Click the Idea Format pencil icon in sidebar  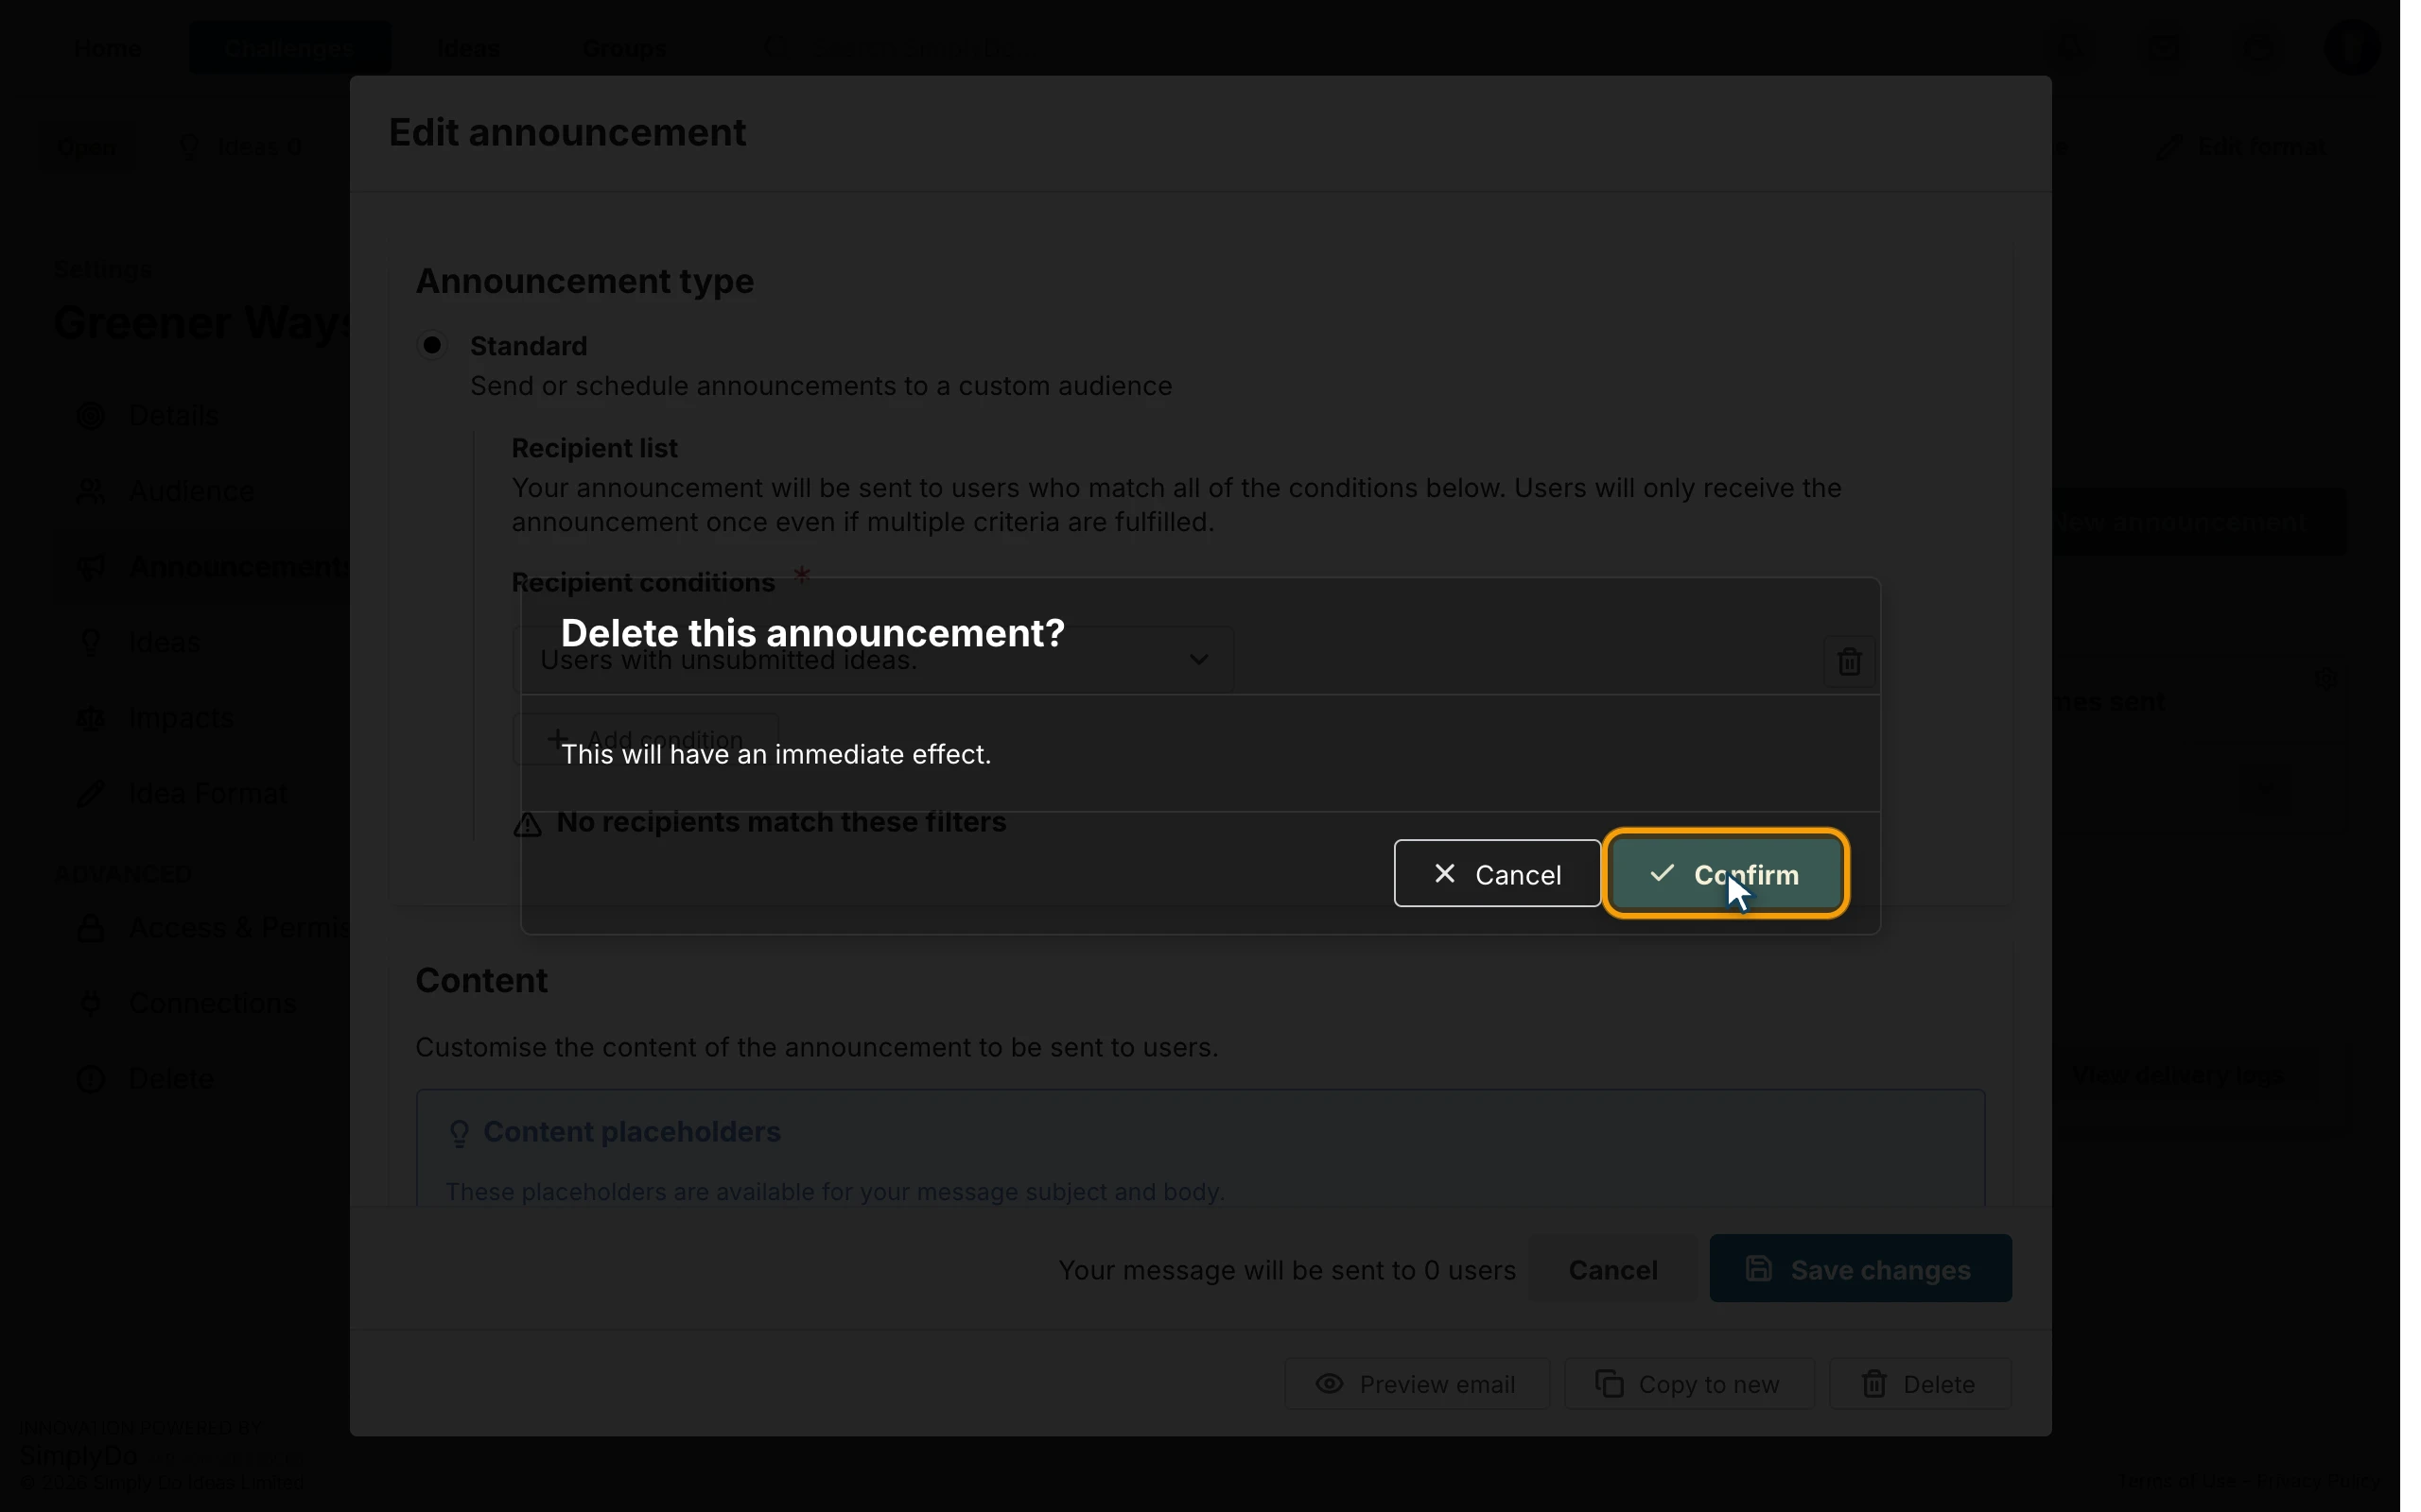[91, 794]
